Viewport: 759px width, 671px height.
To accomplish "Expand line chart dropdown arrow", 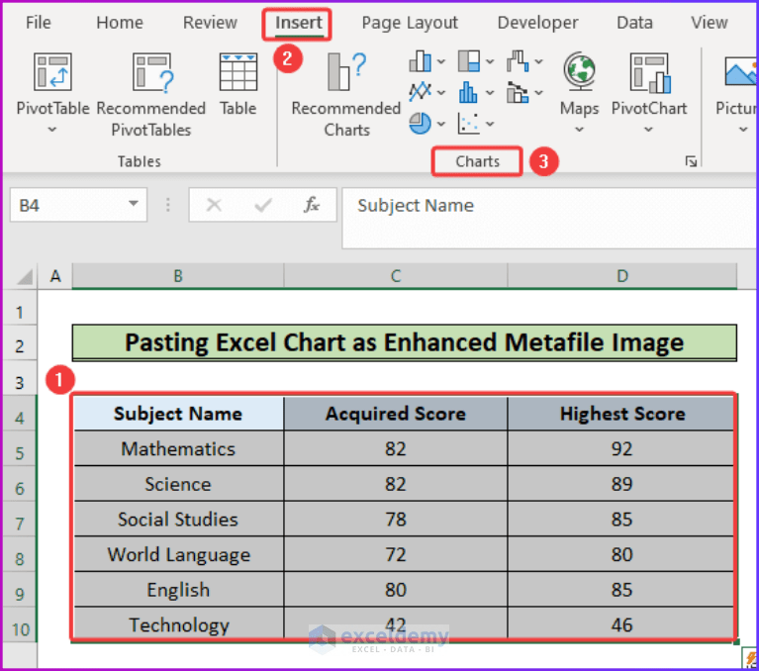I will click(x=441, y=92).
